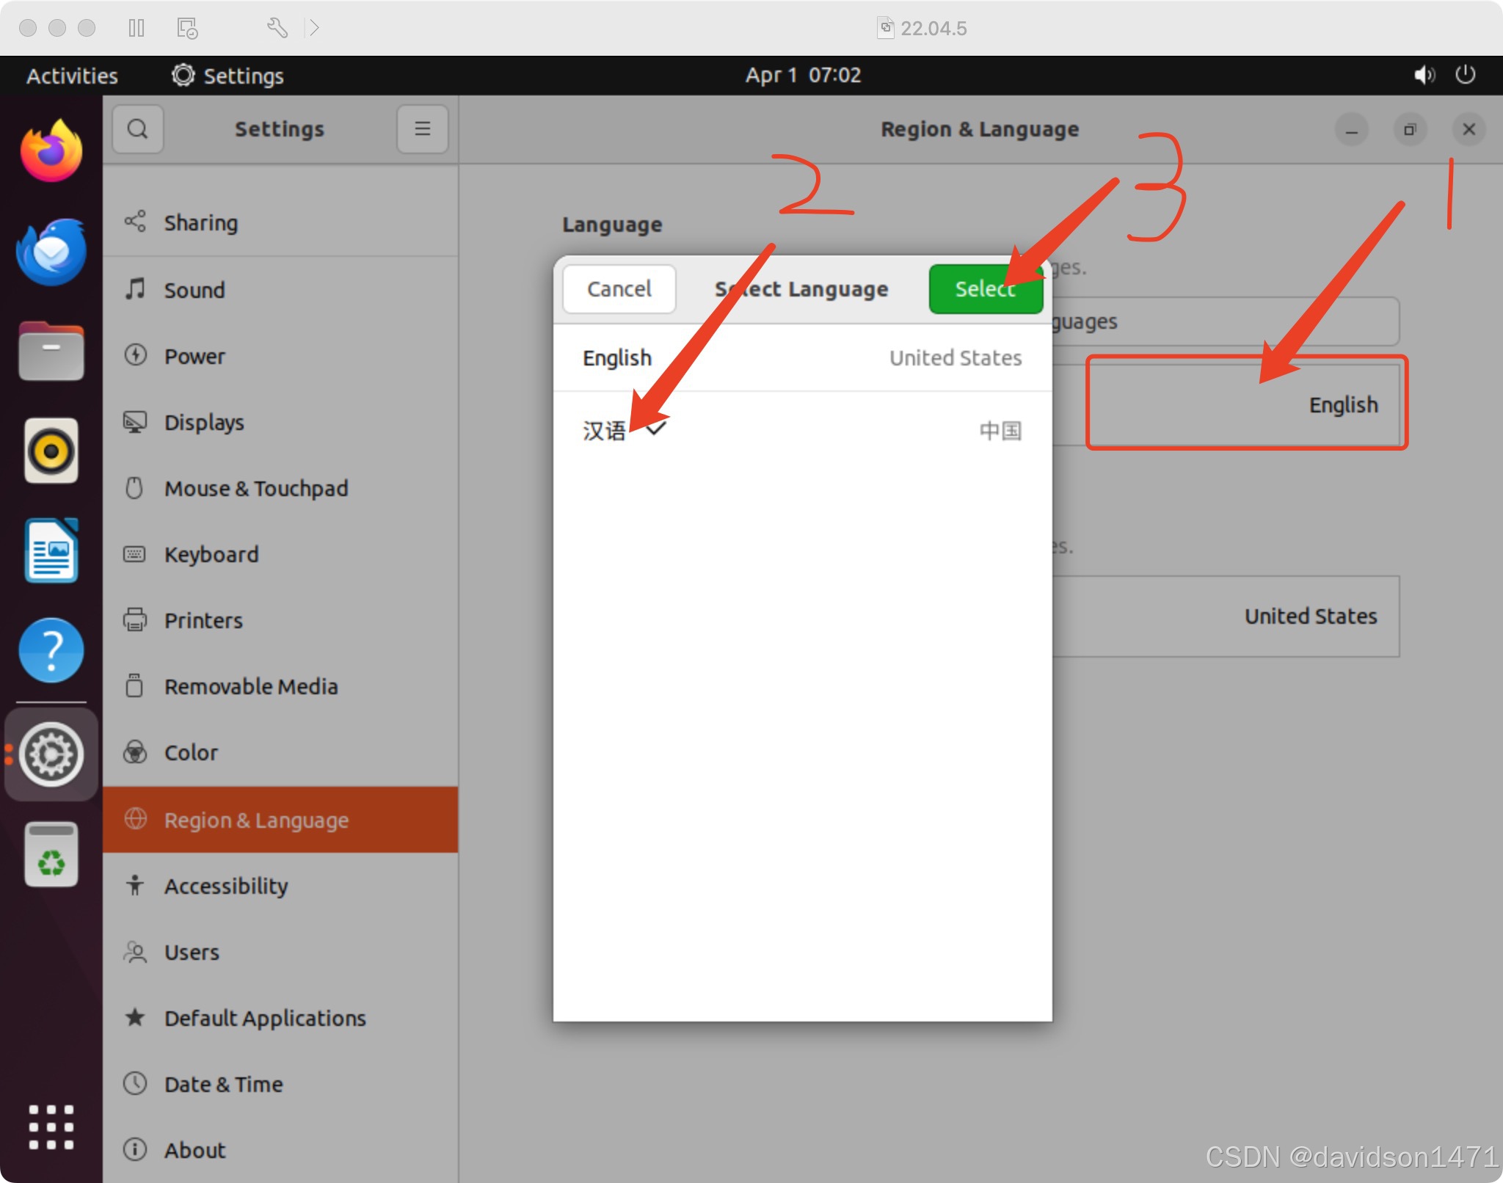Cancel the Select Language dialog

point(619,289)
